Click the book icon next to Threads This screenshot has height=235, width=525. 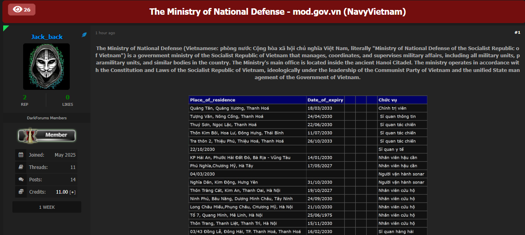pos(21,167)
